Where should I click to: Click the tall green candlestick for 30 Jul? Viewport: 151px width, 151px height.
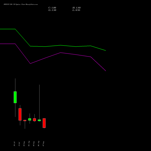coord(15,97)
